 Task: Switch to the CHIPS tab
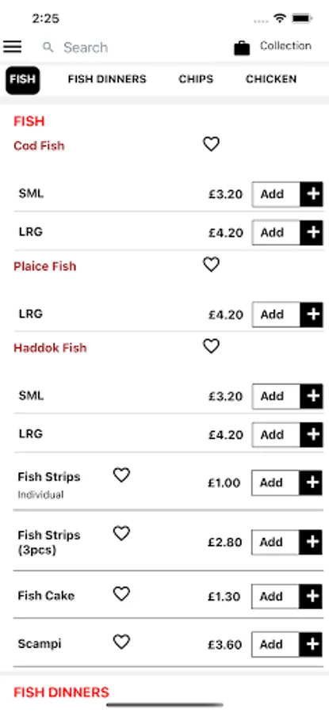coord(196,79)
